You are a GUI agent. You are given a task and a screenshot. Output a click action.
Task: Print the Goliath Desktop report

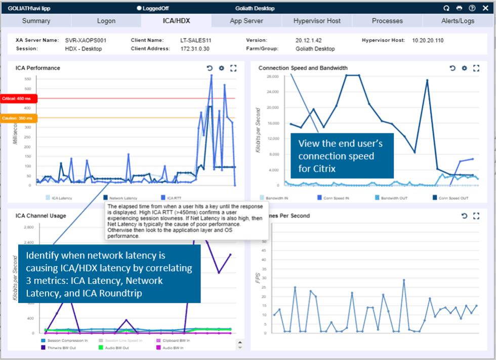(x=459, y=8)
